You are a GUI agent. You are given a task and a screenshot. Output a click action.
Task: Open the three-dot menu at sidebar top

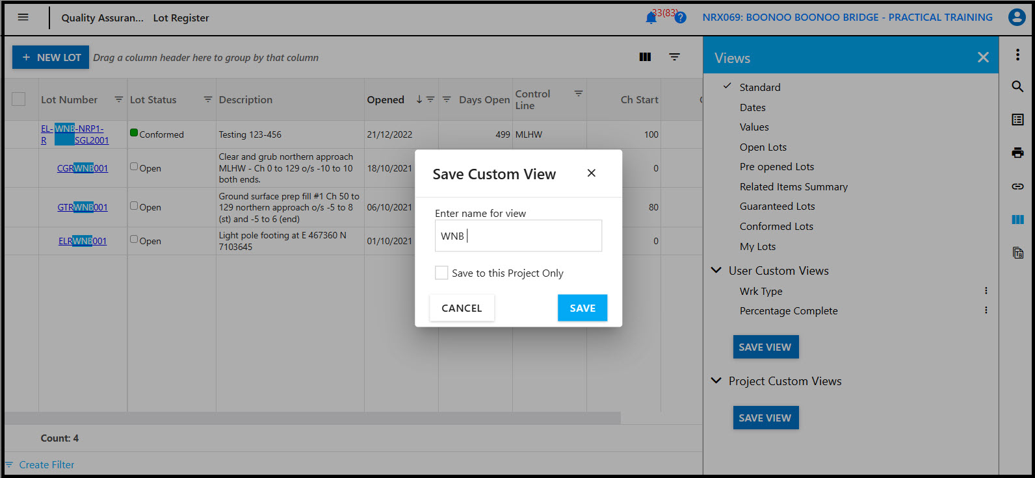point(1017,55)
